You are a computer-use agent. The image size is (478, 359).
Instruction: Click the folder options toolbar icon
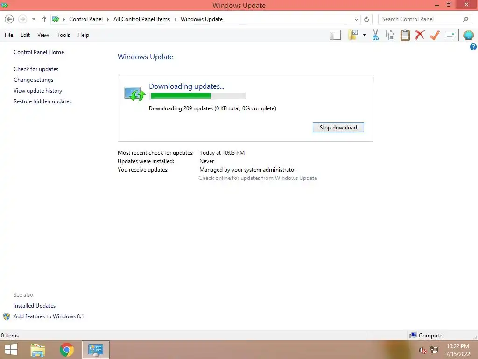coord(353,35)
